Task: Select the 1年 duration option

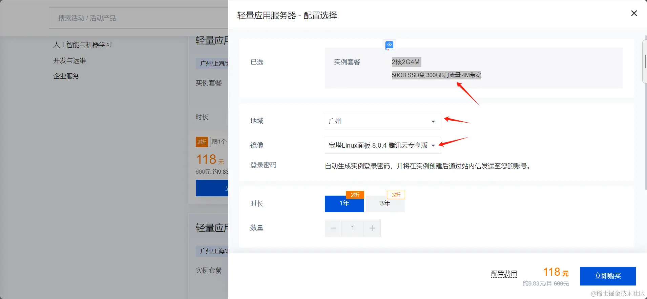Action: (344, 203)
